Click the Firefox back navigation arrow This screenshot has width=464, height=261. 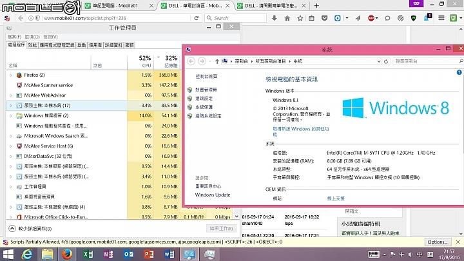(21, 18)
